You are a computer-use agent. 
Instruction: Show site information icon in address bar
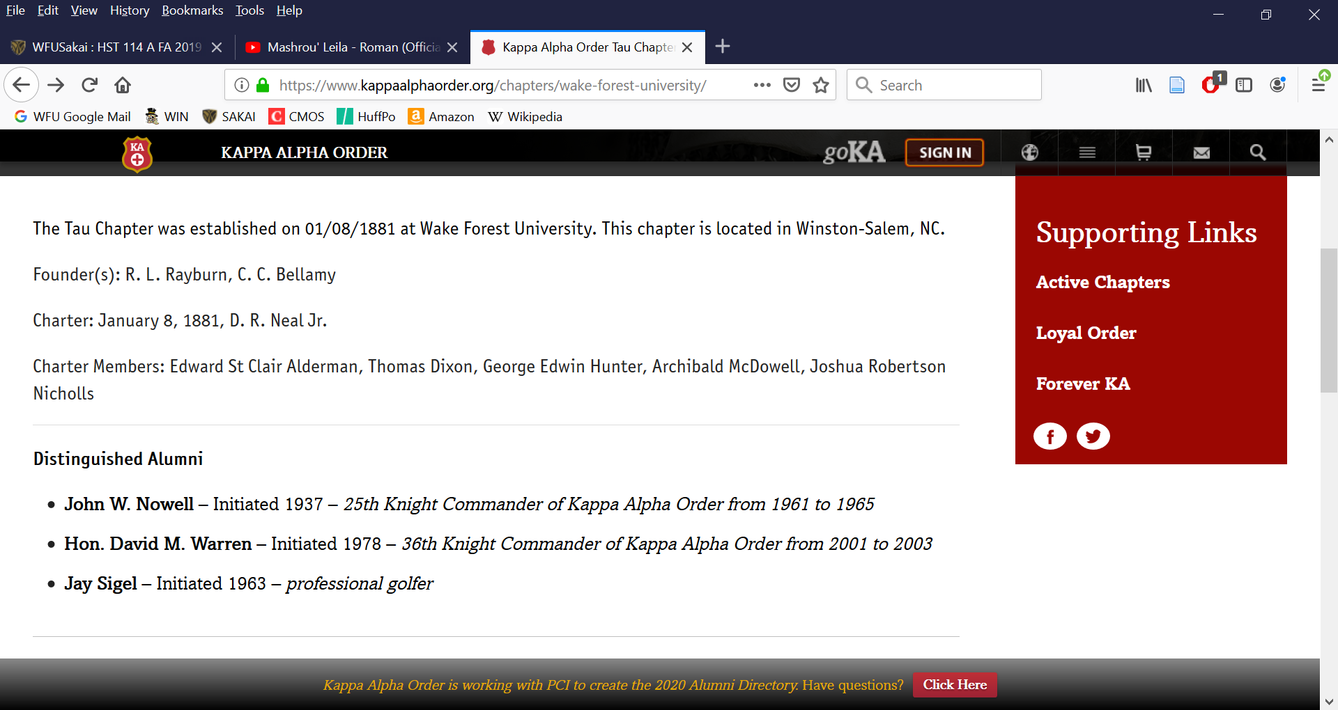tap(242, 85)
